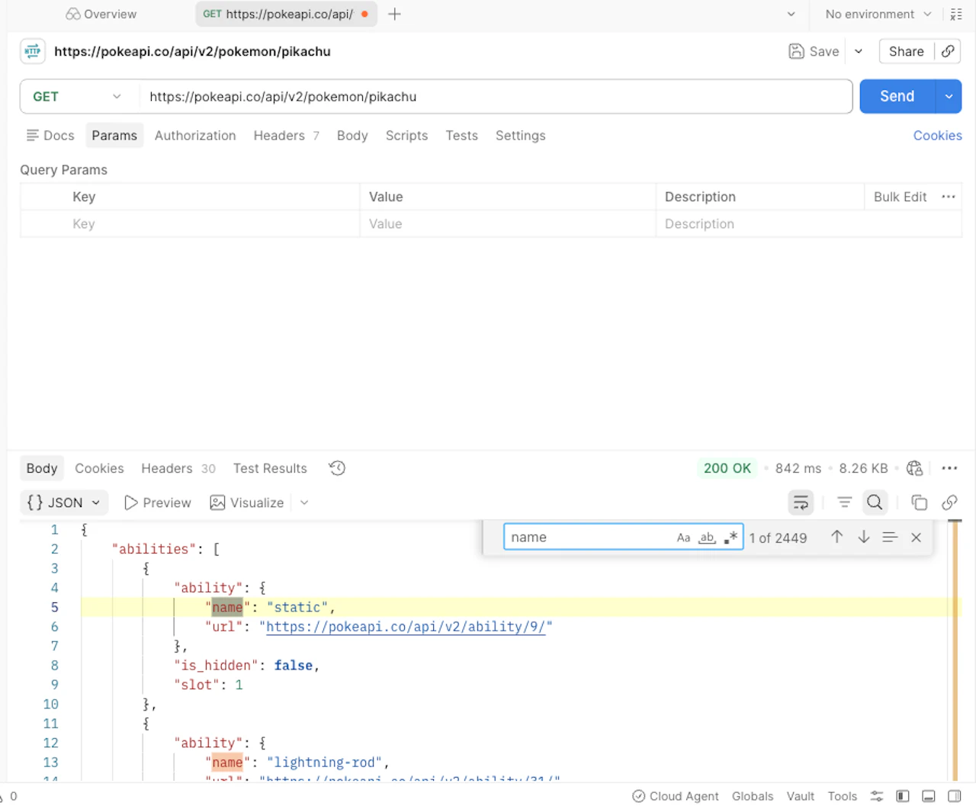Close the find-in-response search bar
Image resolution: width=976 pixels, height=809 pixels.
(916, 538)
